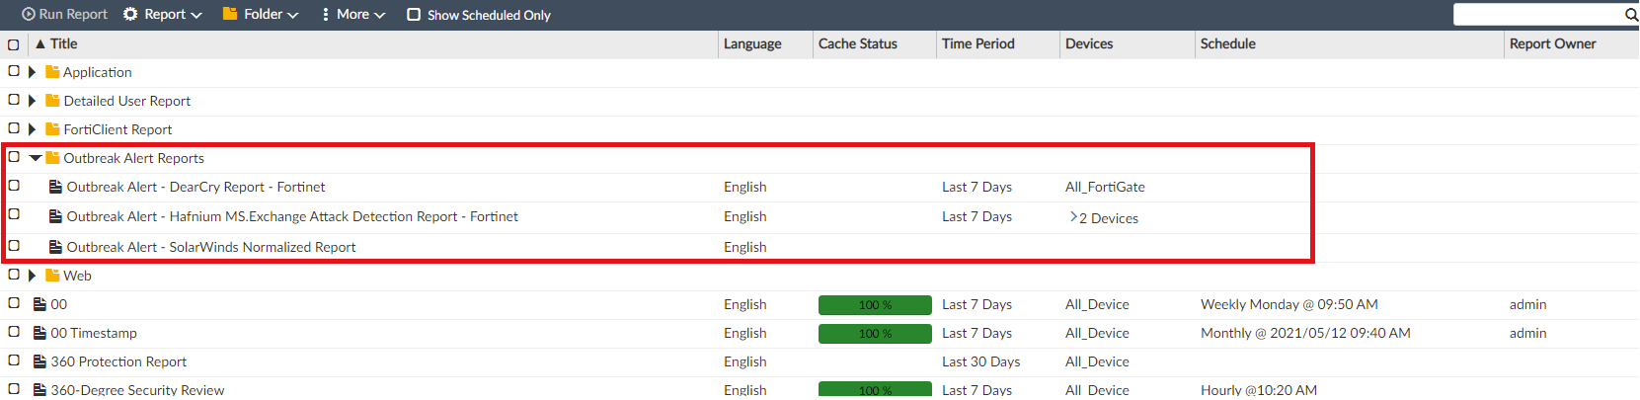Click the yellow Folder icon in toolbar
Screen dimensions: 1640x400
[230, 14]
